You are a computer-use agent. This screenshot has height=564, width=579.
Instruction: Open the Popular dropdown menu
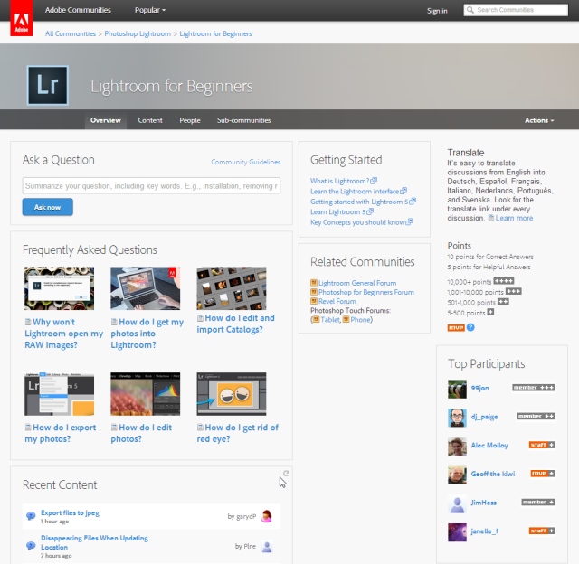[150, 10]
